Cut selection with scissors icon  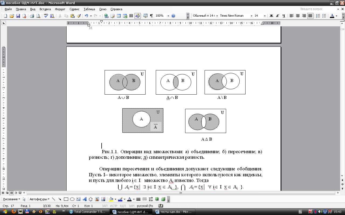60,16
